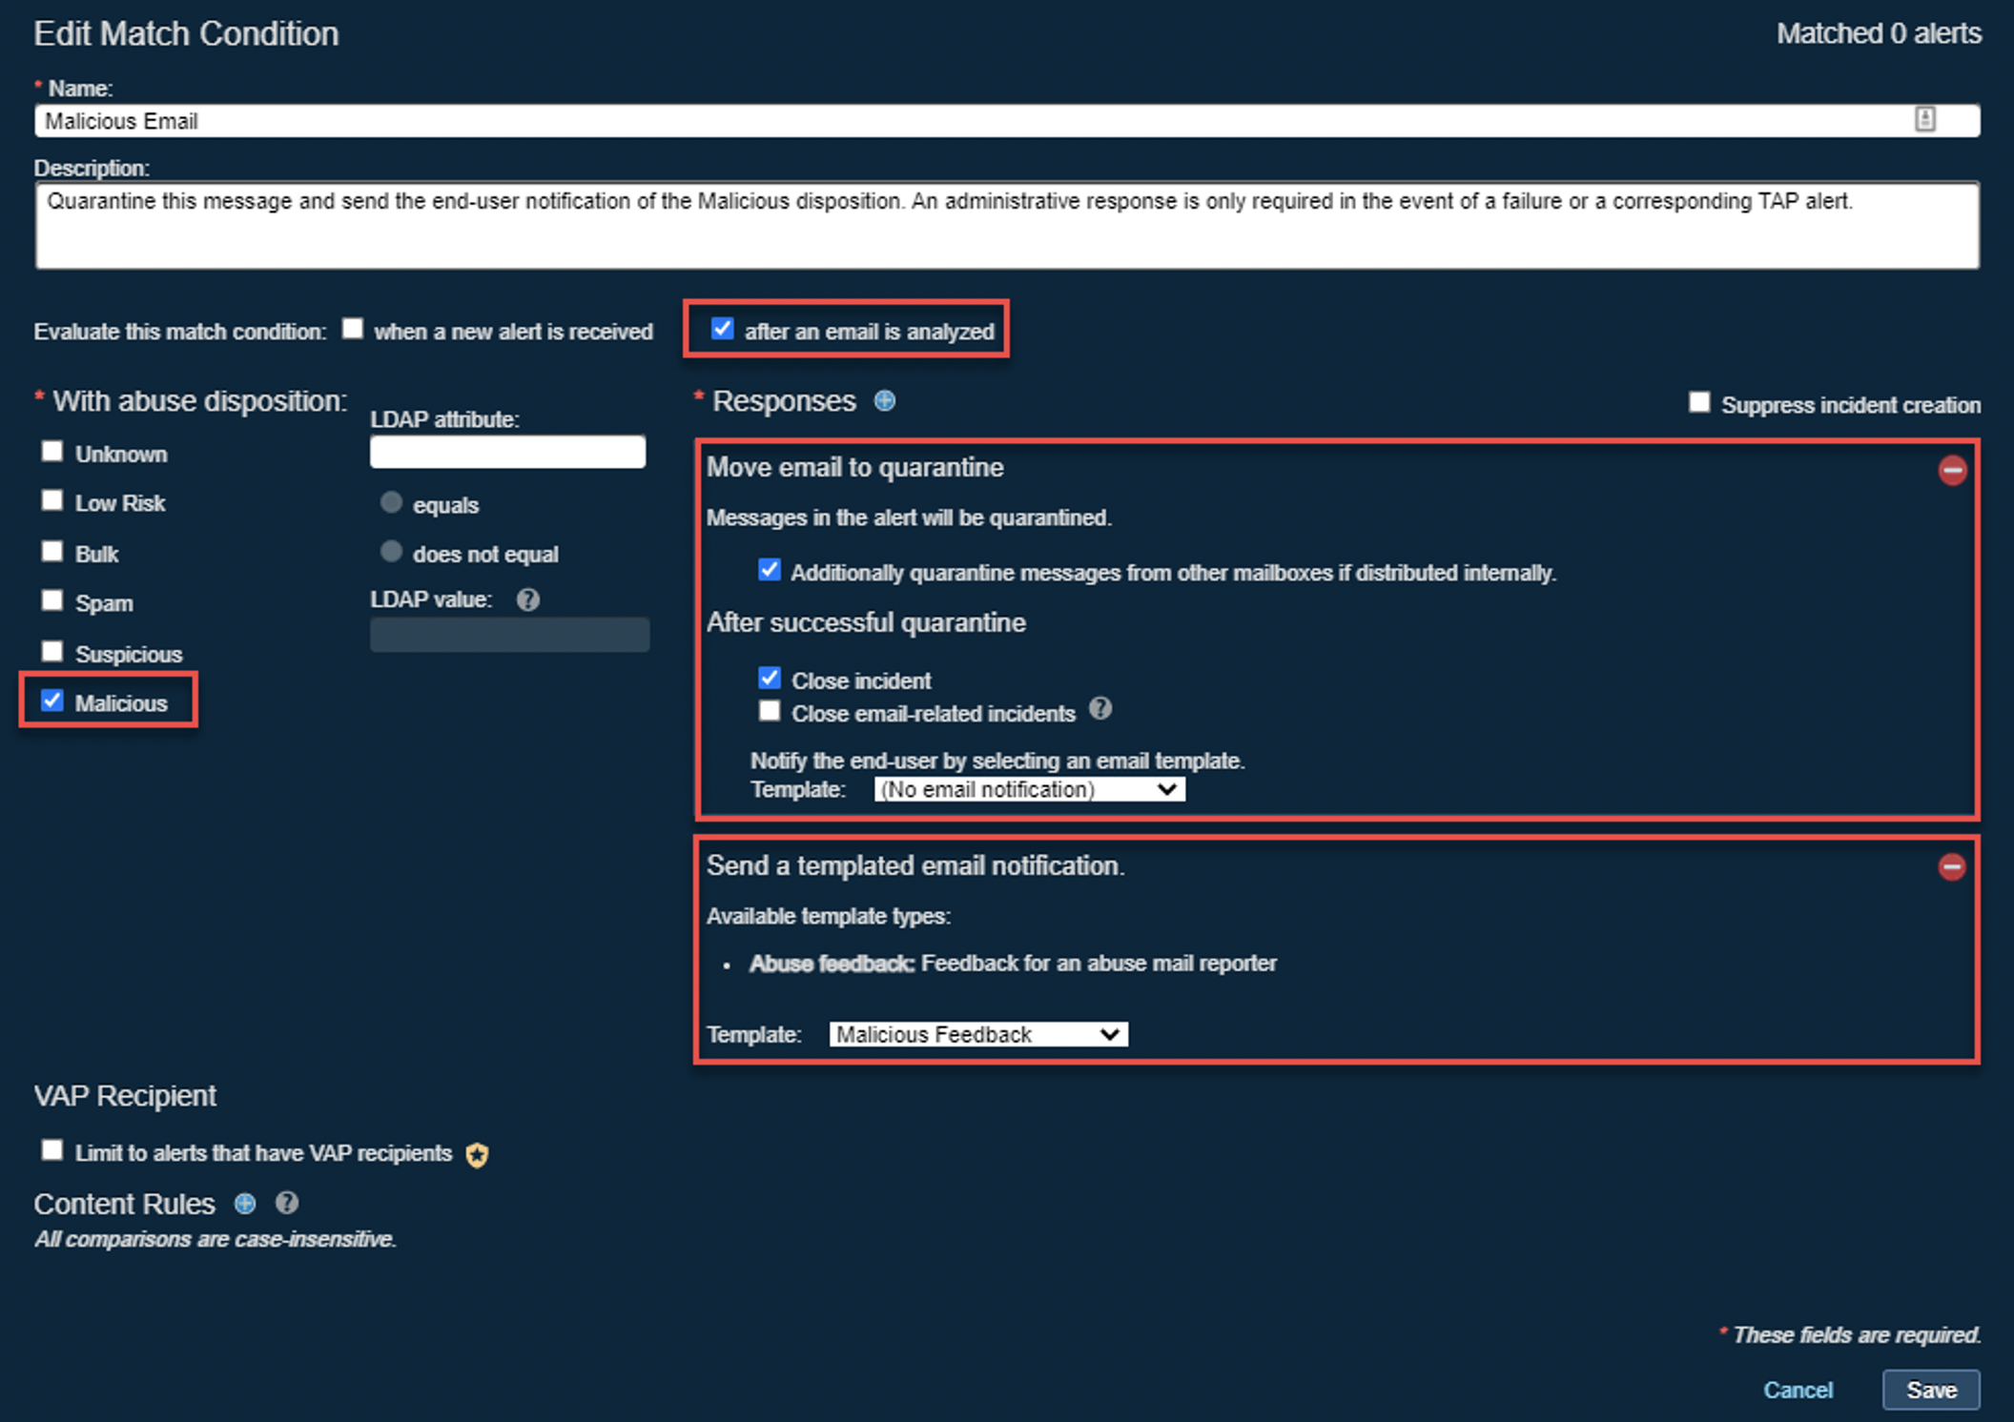The image size is (2014, 1422).
Task: Open help for LDAP value
Action: (x=527, y=599)
